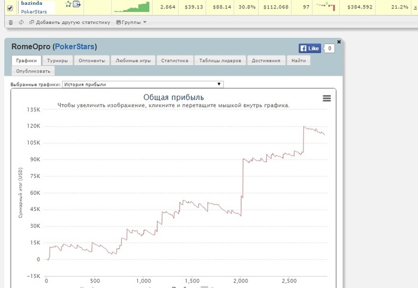Open the PokerStars link under bazinda
The image size is (418, 288).
pos(34,12)
